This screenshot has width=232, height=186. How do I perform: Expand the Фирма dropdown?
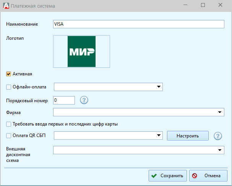point(220,112)
